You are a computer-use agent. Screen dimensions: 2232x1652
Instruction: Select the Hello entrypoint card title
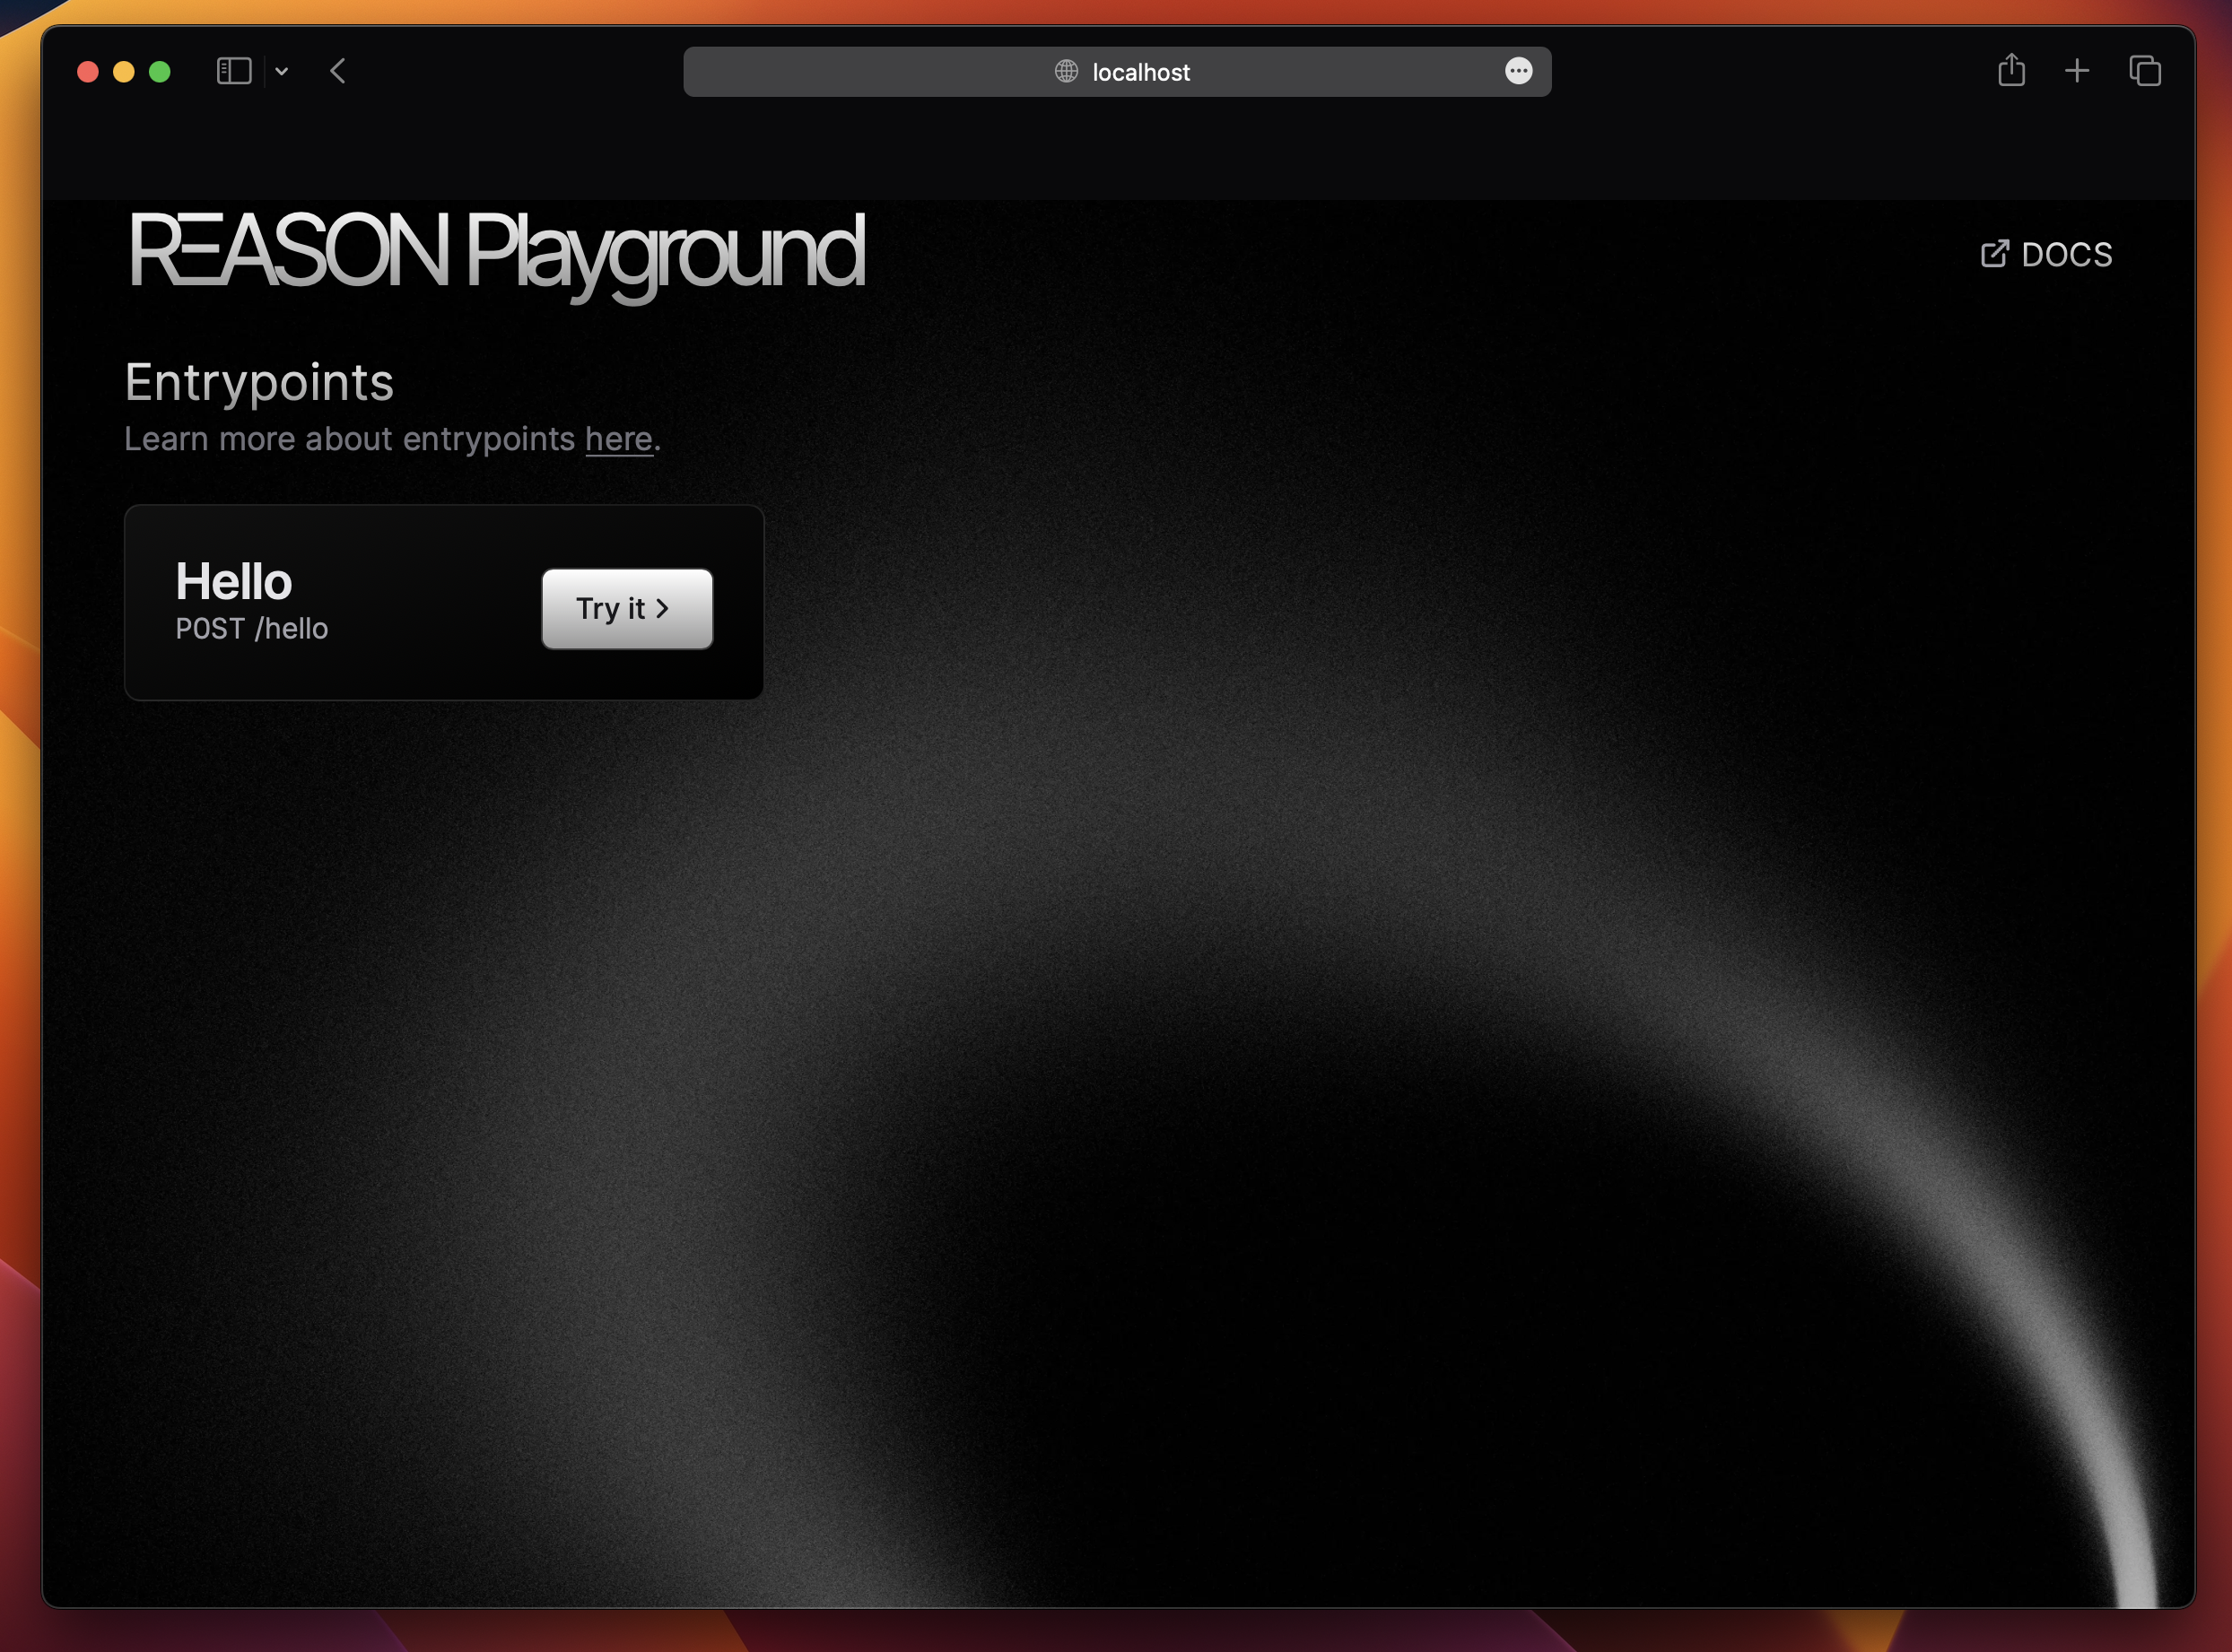[x=233, y=581]
